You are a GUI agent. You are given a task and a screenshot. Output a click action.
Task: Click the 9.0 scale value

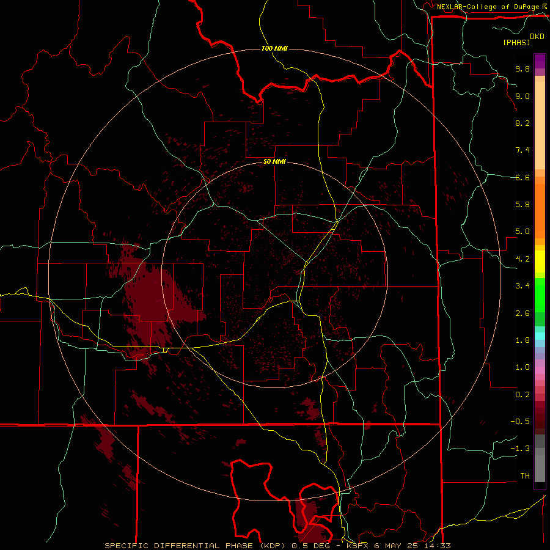point(522,96)
